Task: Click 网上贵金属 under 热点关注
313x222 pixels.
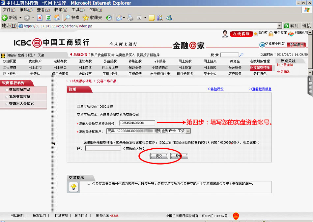Action: [285, 65]
